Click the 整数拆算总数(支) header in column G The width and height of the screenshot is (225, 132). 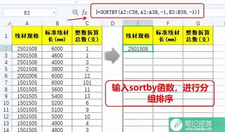[198, 35]
